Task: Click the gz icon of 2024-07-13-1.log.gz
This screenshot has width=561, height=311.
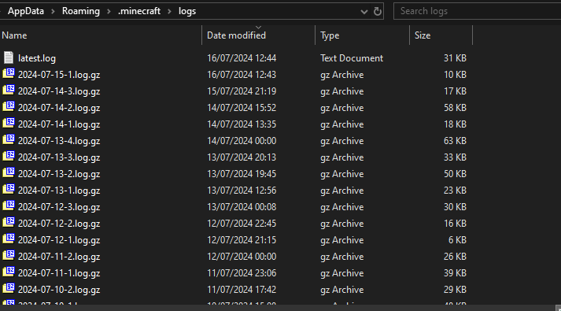Action: (9, 189)
